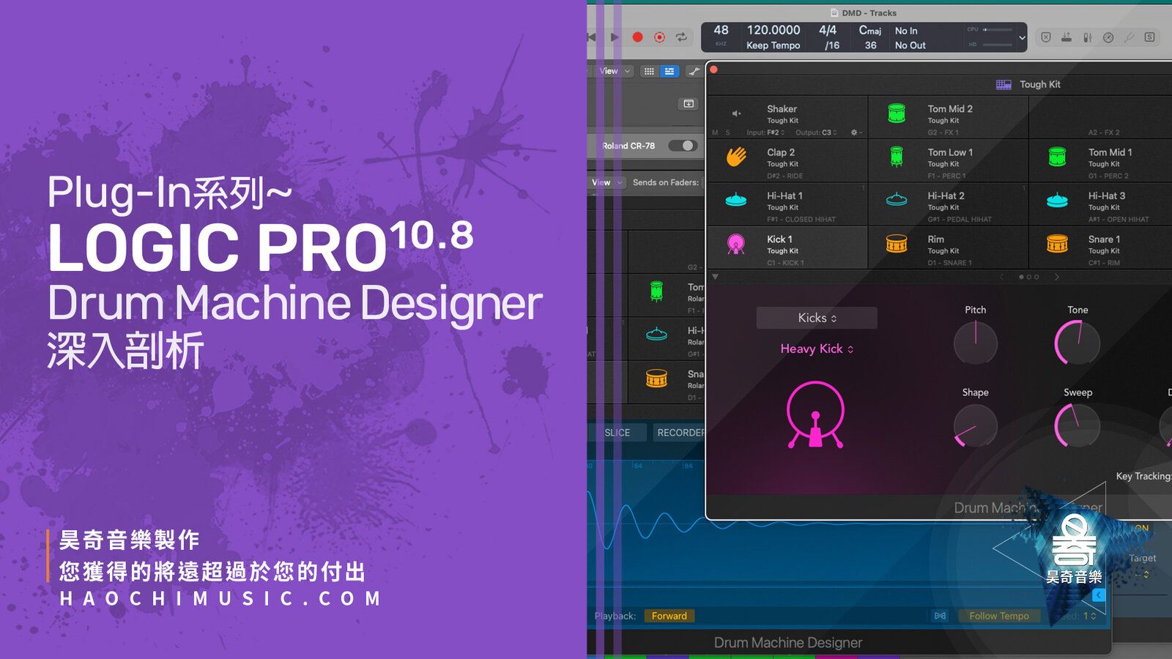
Task: Select the Hi-Hat 3 open hi-hat icon
Action: click(x=1057, y=199)
